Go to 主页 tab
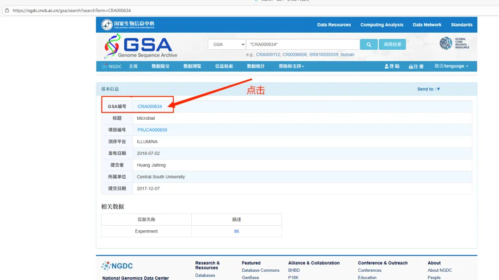This screenshot has height=280, width=499. click(x=133, y=66)
